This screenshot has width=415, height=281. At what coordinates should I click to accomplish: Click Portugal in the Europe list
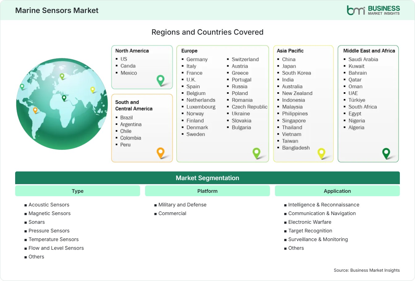(242, 80)
